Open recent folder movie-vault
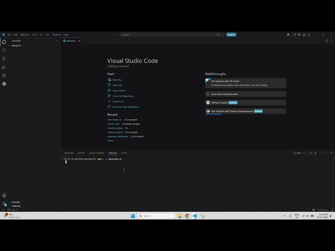 [114, 124]
